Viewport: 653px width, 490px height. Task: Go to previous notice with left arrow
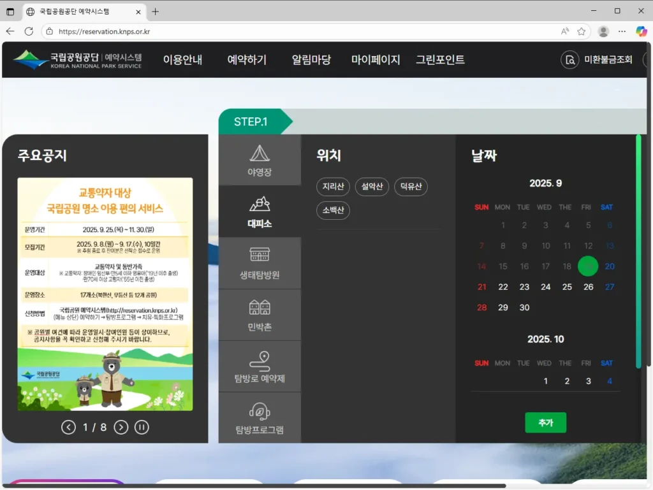pyautogui.click(x=69, y=427)
